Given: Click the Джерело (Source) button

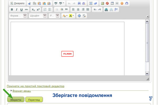Looking at the screenshot, I should pyautogui.click(x=17, y=3).
